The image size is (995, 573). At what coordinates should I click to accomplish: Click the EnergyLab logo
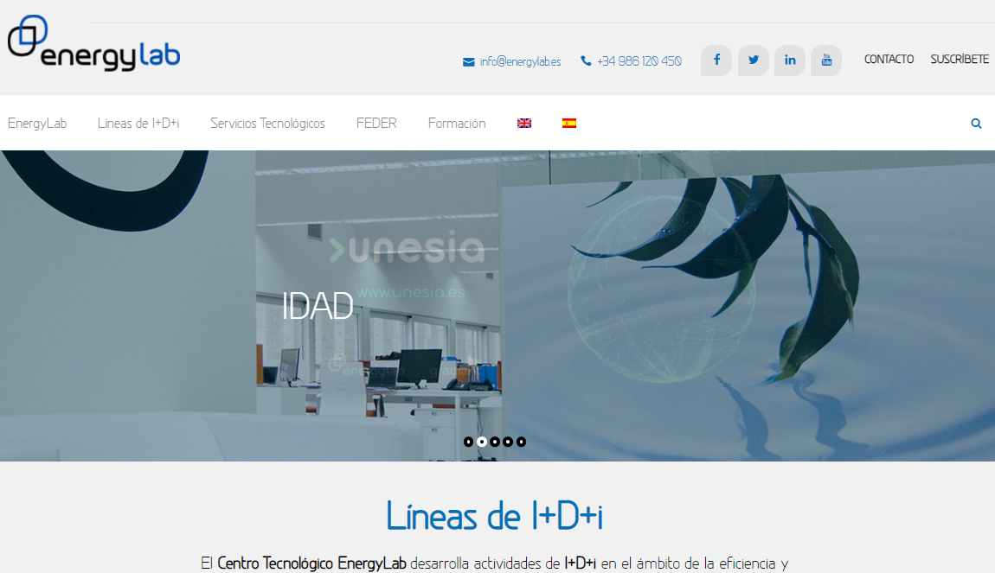pos(93,43)
